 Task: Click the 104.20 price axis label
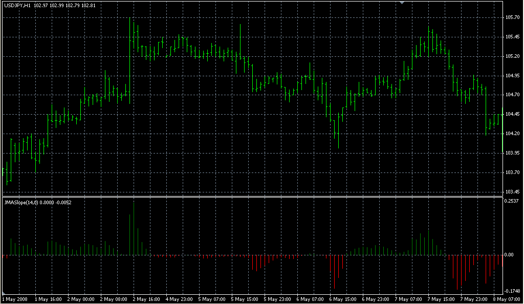click(x=513, y=134)
